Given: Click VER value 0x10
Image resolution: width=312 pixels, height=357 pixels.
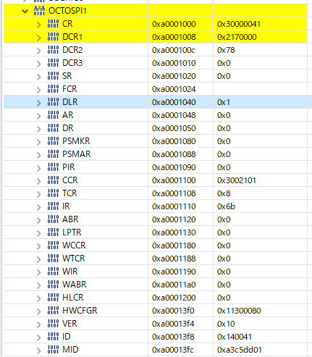Looking at the screenshot, I should coord(226,324).
